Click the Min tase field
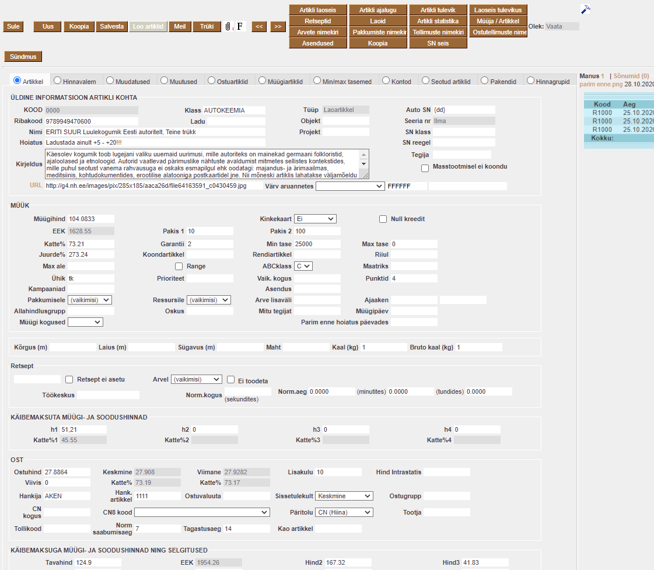The height and width of the screenshot is (570, 654). coord(317,244)
